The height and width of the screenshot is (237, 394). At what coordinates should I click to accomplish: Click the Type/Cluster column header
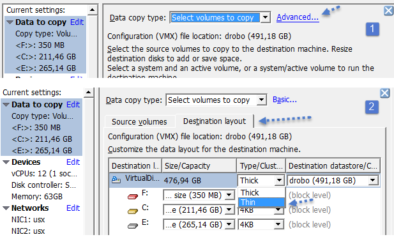click(x=261, y=165)
